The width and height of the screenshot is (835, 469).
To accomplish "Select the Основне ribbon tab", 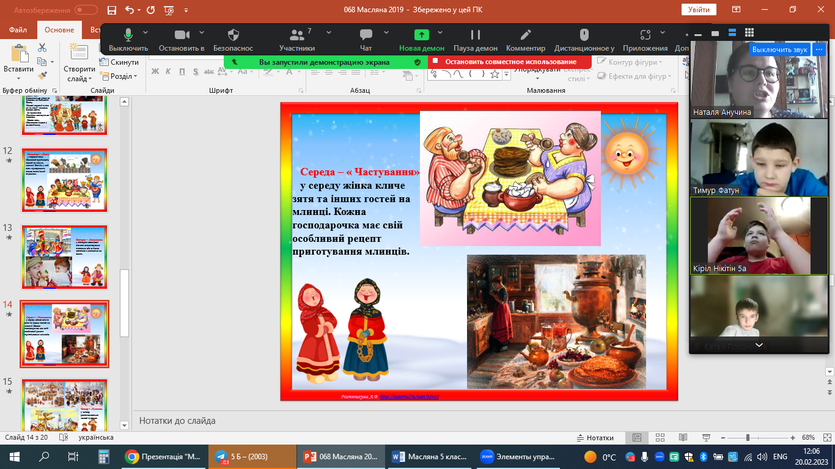I will pos(59,30).
